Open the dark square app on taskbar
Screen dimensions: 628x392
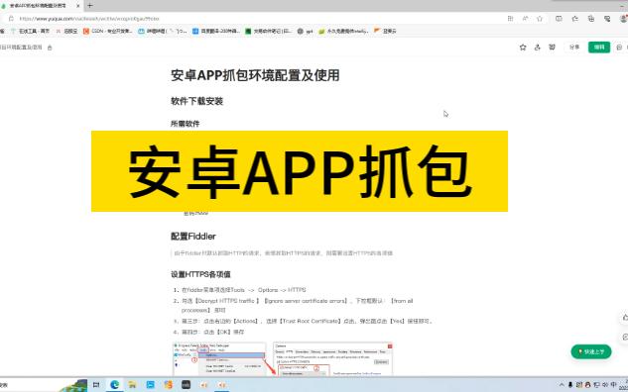point(186,385)
